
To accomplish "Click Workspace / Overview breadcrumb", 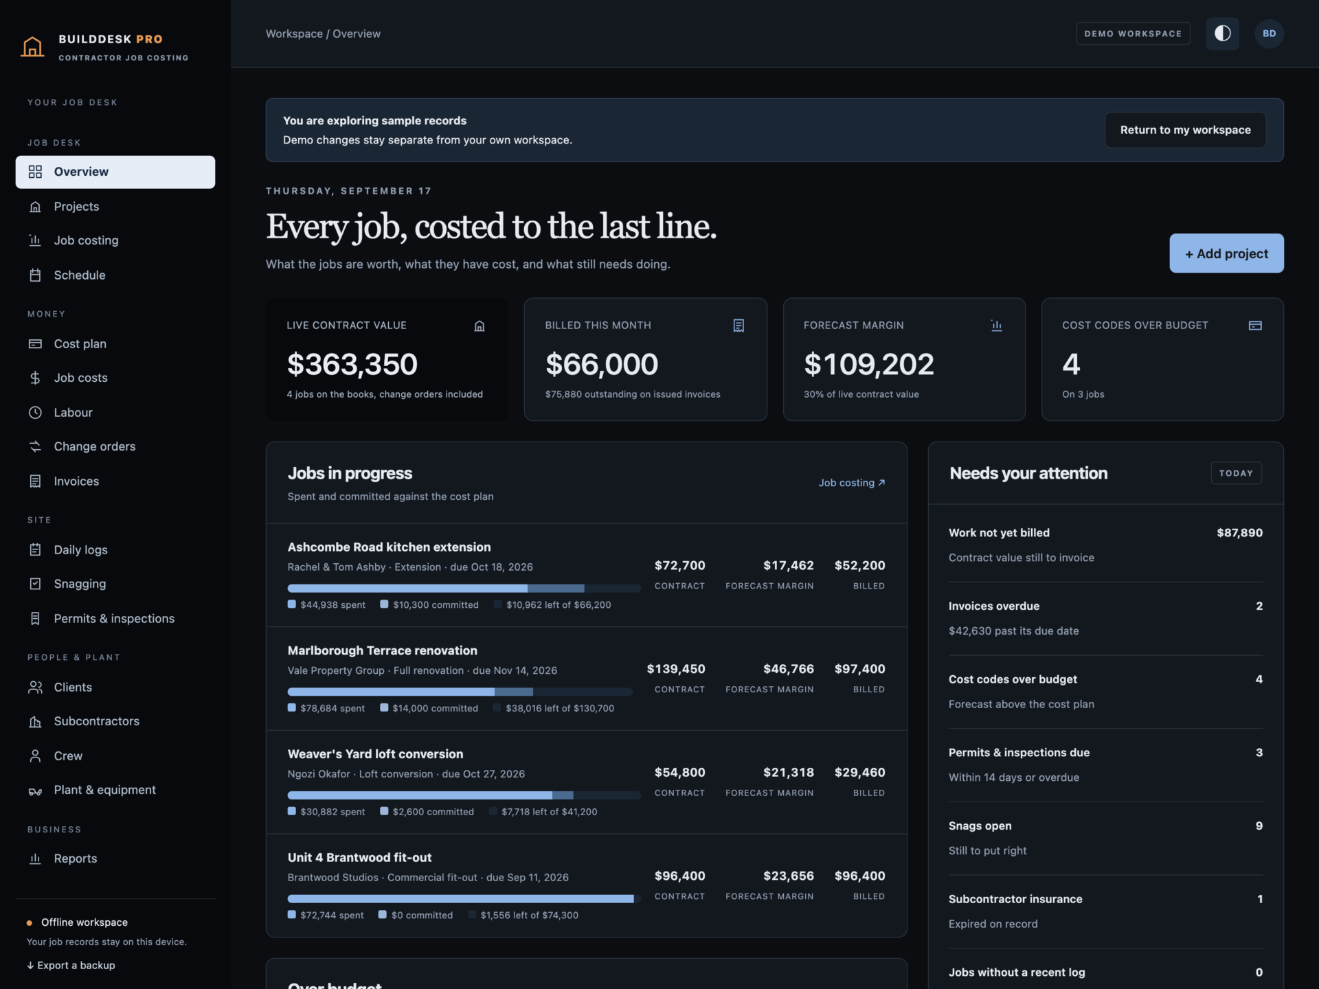I will pyautogui.click(x=323, y=34).
